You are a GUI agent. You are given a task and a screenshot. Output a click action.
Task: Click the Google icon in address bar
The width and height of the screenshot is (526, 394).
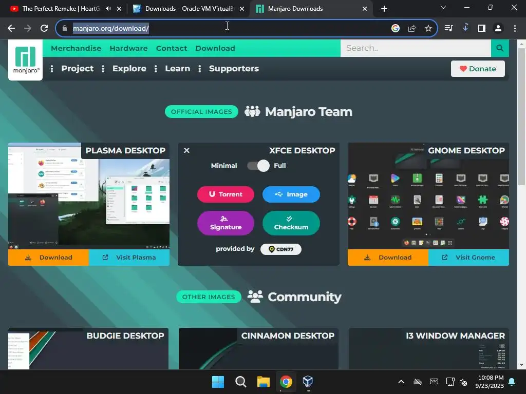pos(396,28)
